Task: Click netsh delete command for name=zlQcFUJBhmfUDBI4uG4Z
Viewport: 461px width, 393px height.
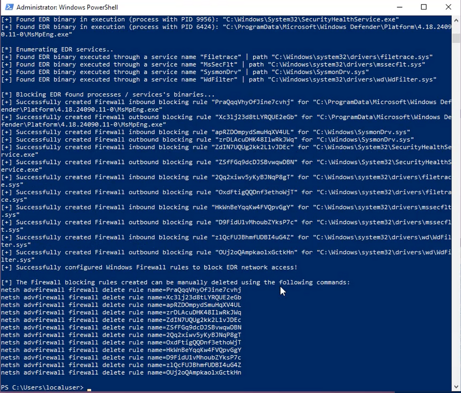Action: [x=121, y=365]
